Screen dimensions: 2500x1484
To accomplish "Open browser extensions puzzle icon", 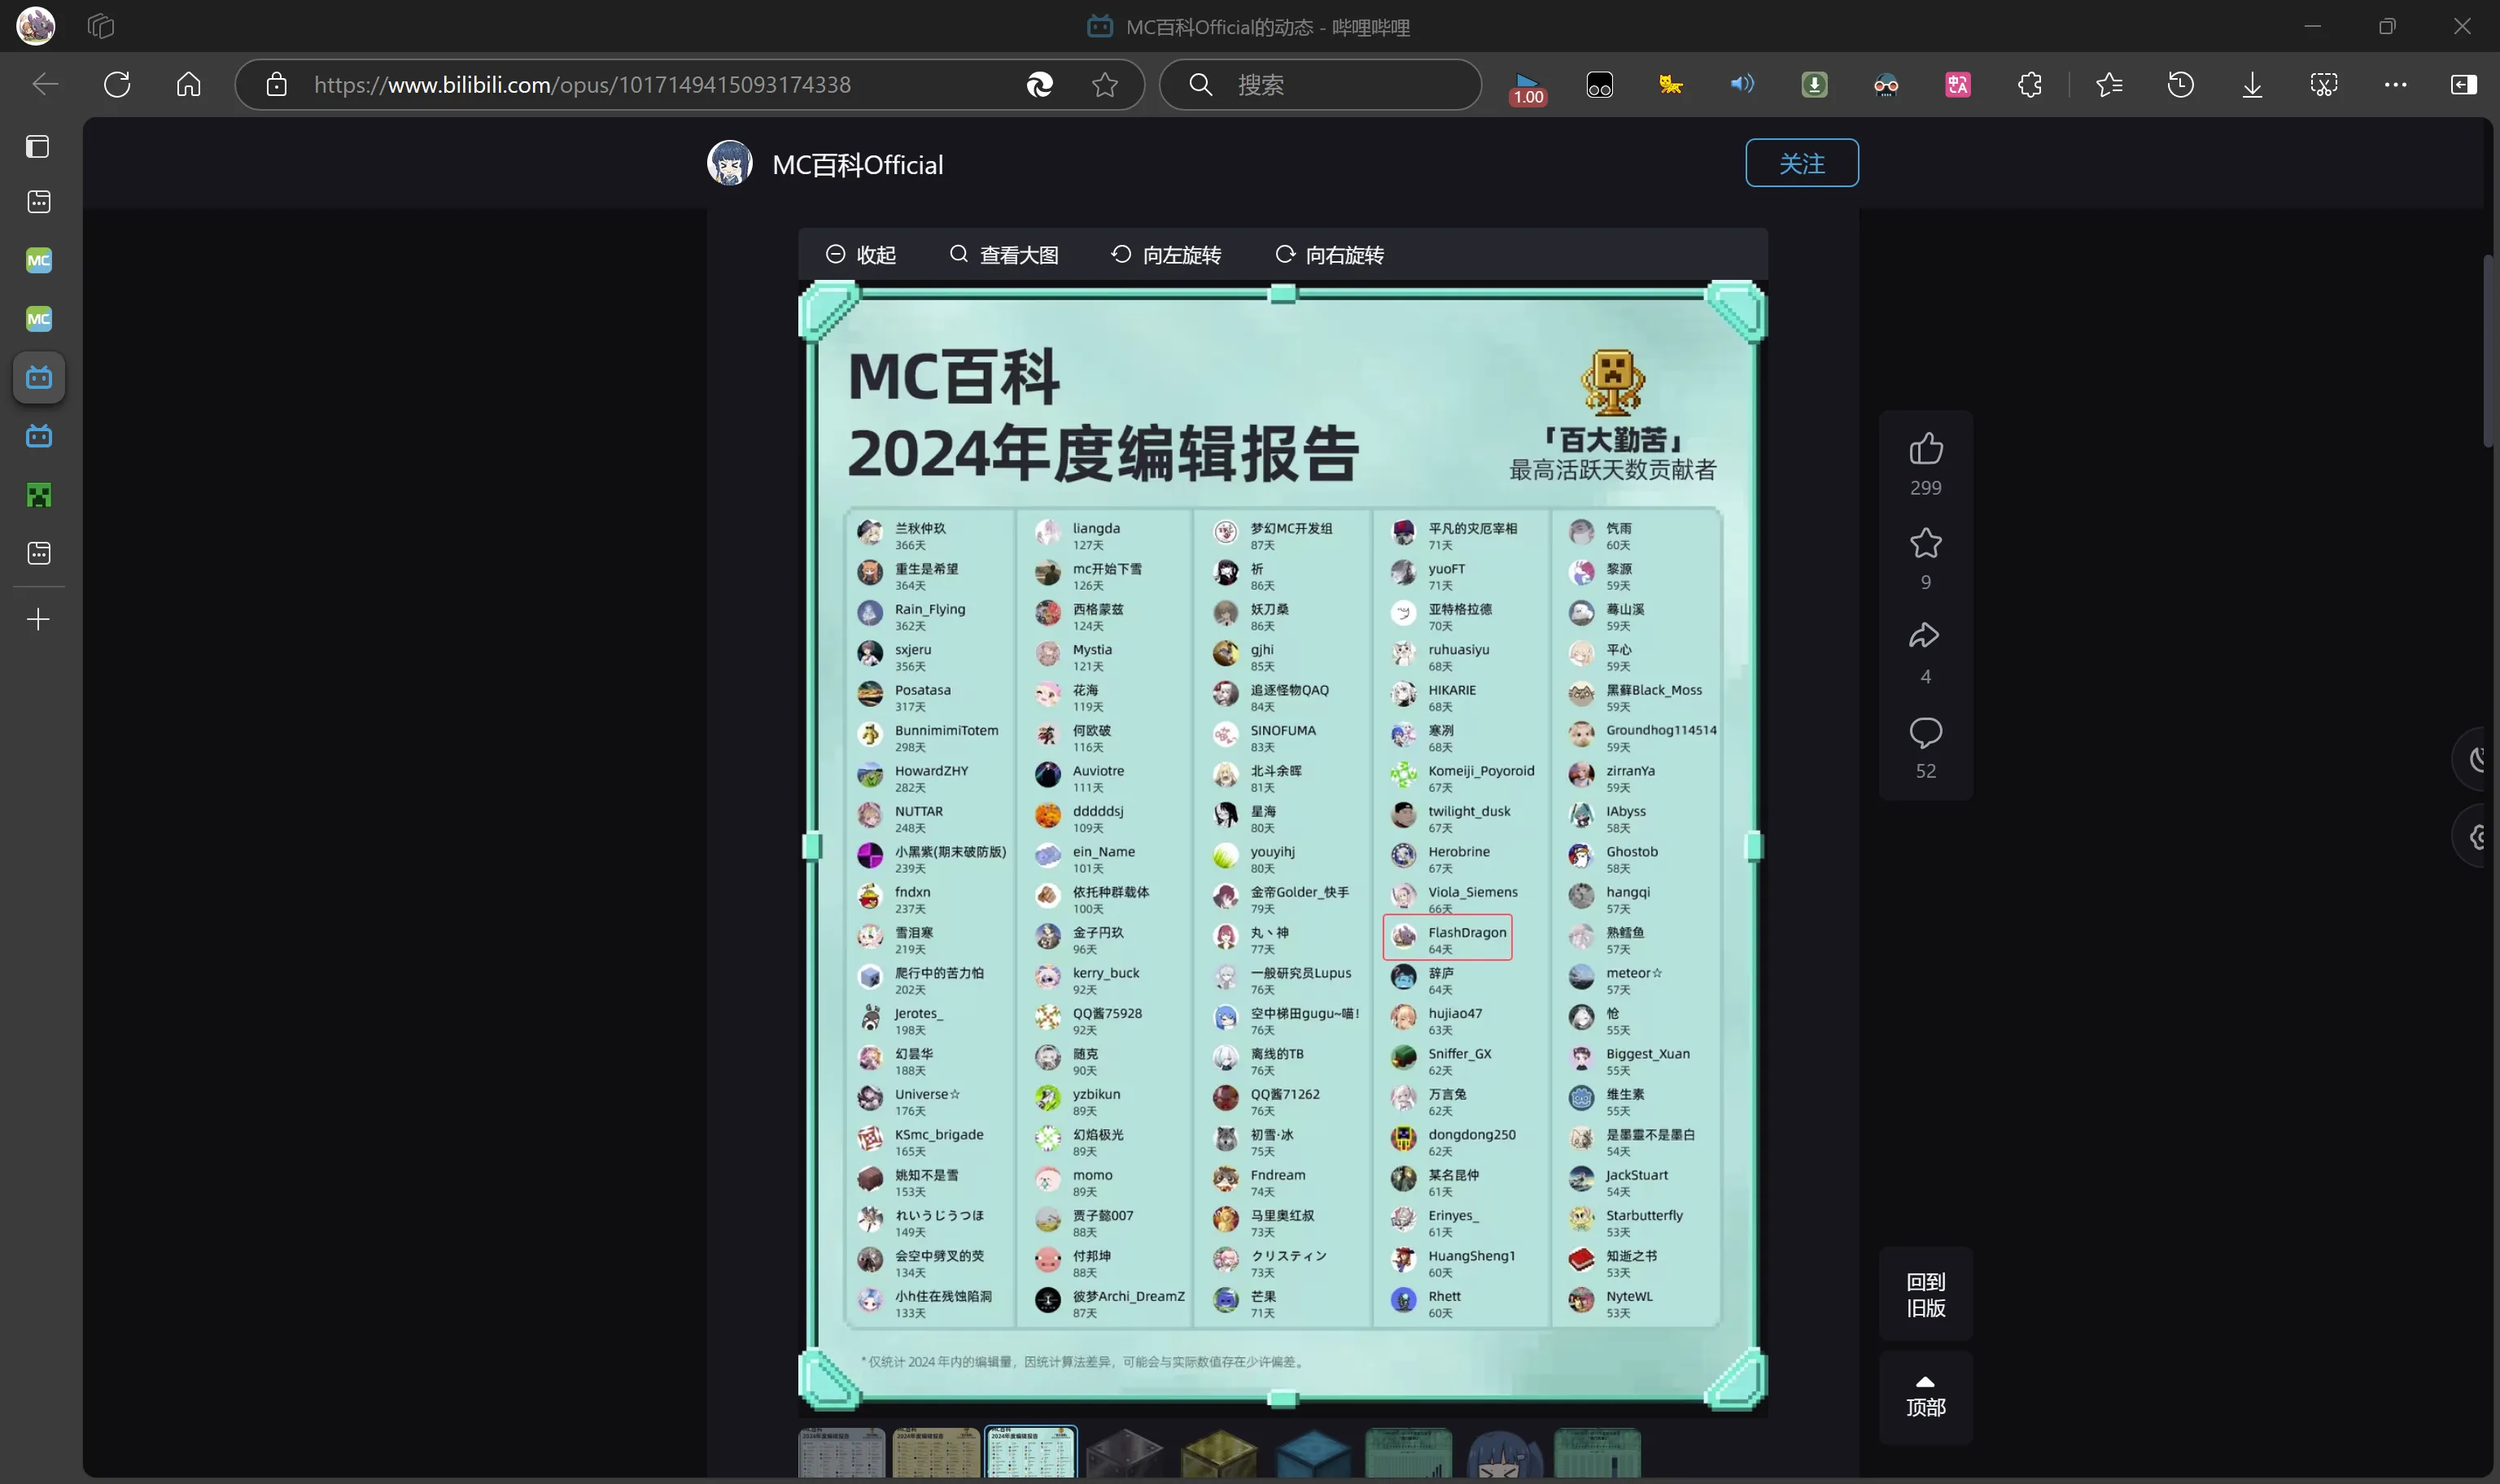I will pos(2029,85).
